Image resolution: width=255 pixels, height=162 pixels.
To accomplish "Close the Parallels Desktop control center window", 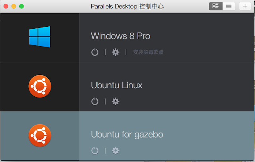I will coord(6,6).
